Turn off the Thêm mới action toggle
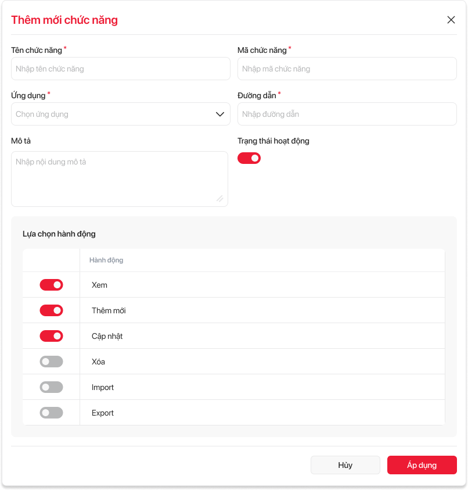The height and width of the screenshot is (490, 468). tap(51, 310)
